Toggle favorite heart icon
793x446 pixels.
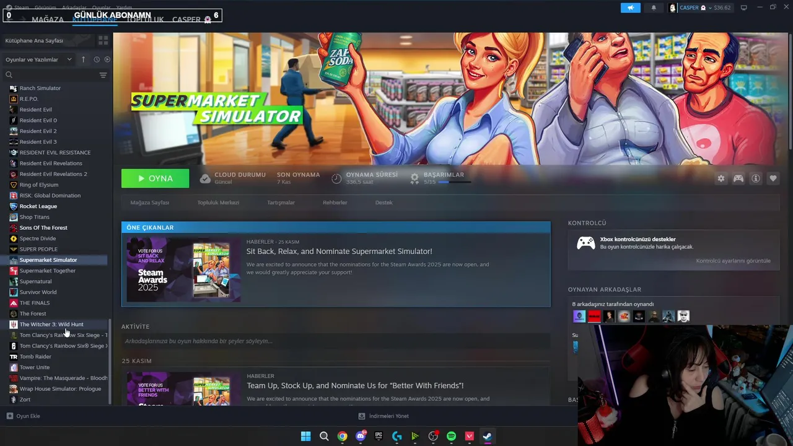773,178
